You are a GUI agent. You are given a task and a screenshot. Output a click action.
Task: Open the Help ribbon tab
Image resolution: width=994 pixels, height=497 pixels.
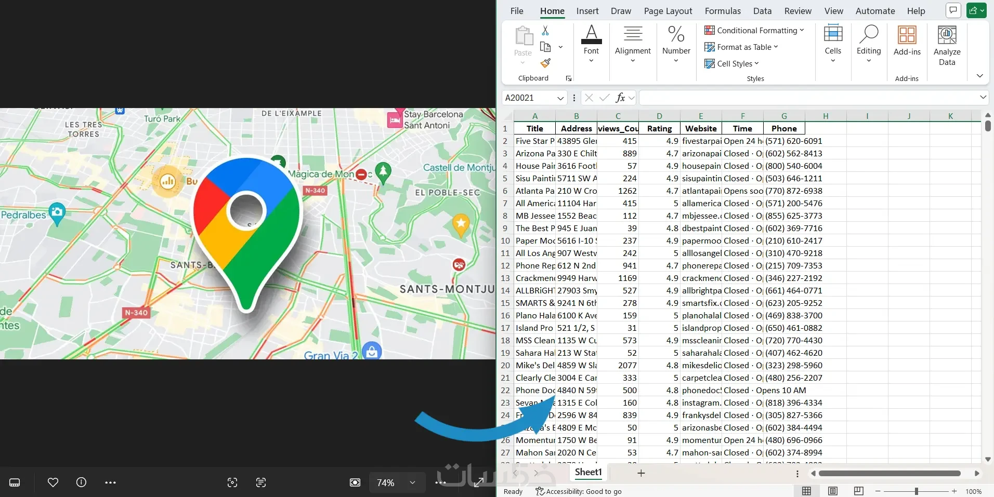(x=916, y=11)
